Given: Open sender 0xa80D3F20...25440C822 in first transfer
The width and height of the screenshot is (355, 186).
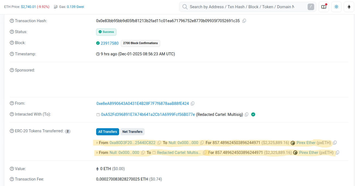Looking at the screenshot, I should pyautogui.click(x=133, y=143).
